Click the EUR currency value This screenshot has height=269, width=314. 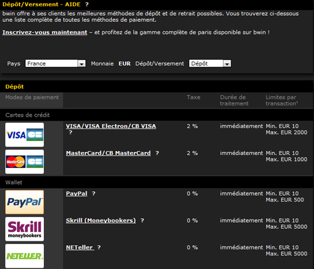124,63
